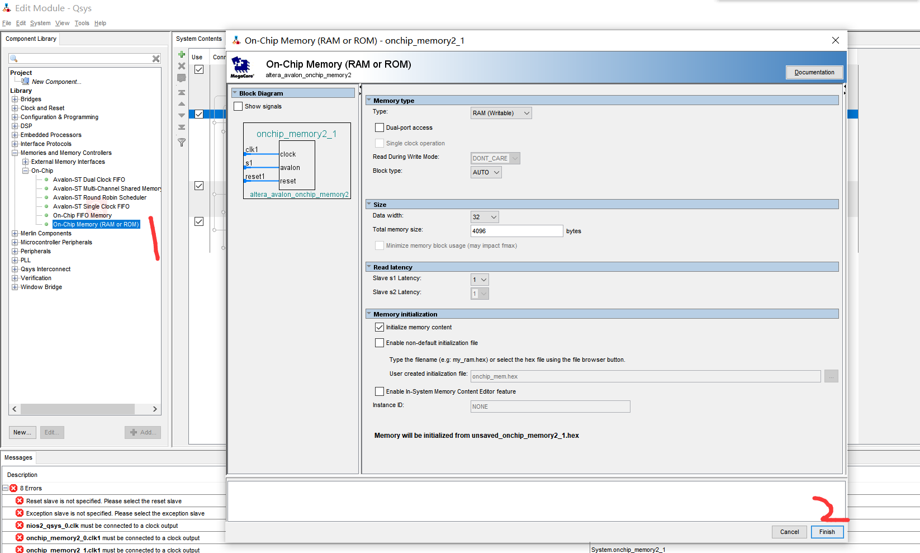Click the funnel filter icon
This screenshot has width=920, height=553.
click(182, 143)
